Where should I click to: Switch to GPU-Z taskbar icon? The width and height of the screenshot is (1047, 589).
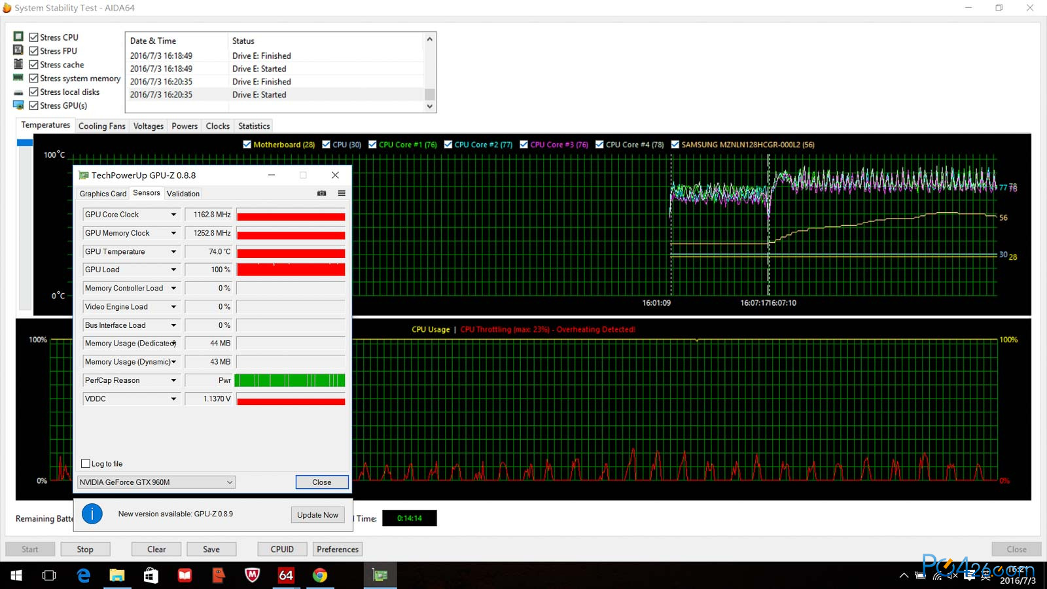coord(380,575)
